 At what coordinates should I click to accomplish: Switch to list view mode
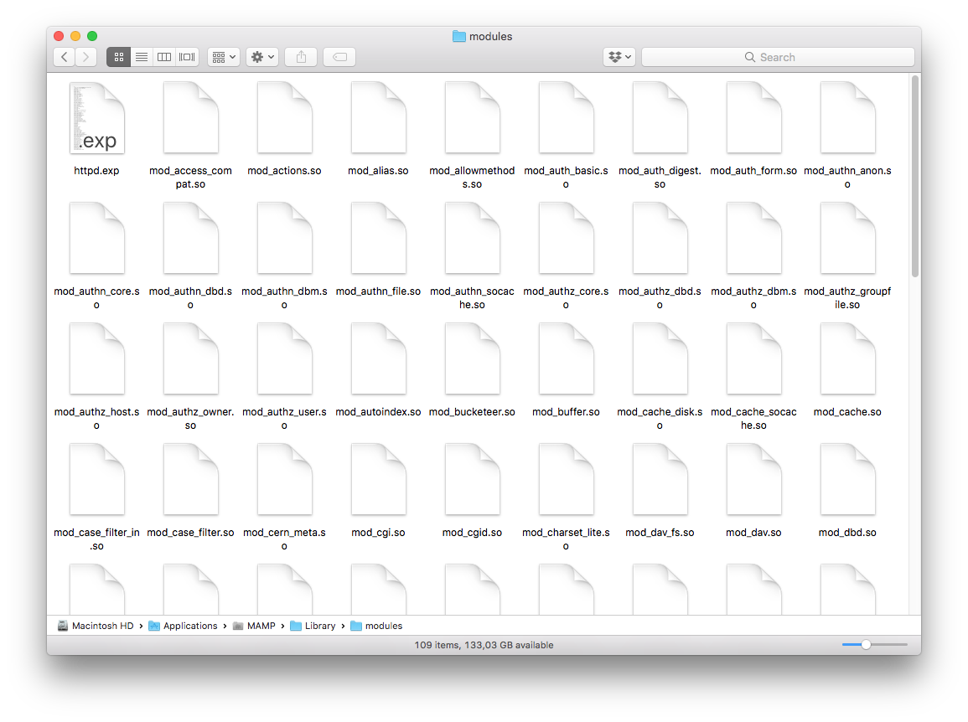(142, 57)
